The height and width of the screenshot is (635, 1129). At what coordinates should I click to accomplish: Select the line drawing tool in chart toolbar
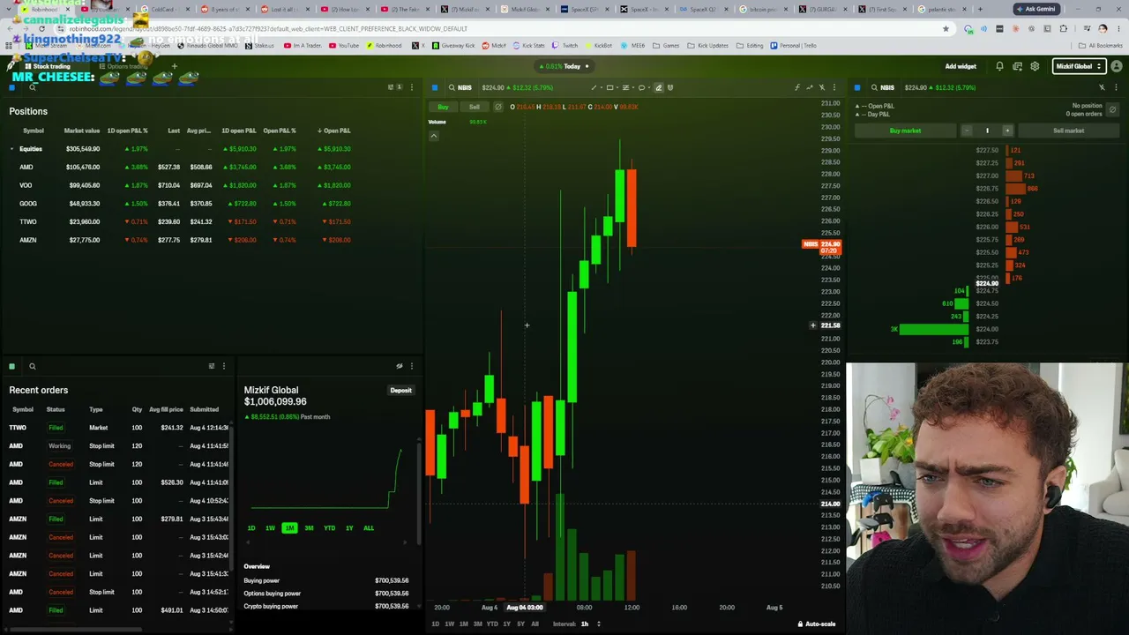pyautogui.click(x=594, y=87)
